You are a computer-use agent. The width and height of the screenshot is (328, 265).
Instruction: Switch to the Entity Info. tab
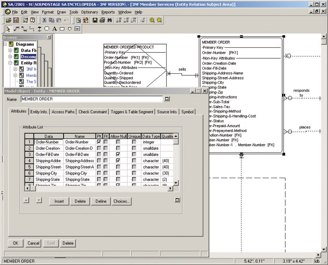39,112
